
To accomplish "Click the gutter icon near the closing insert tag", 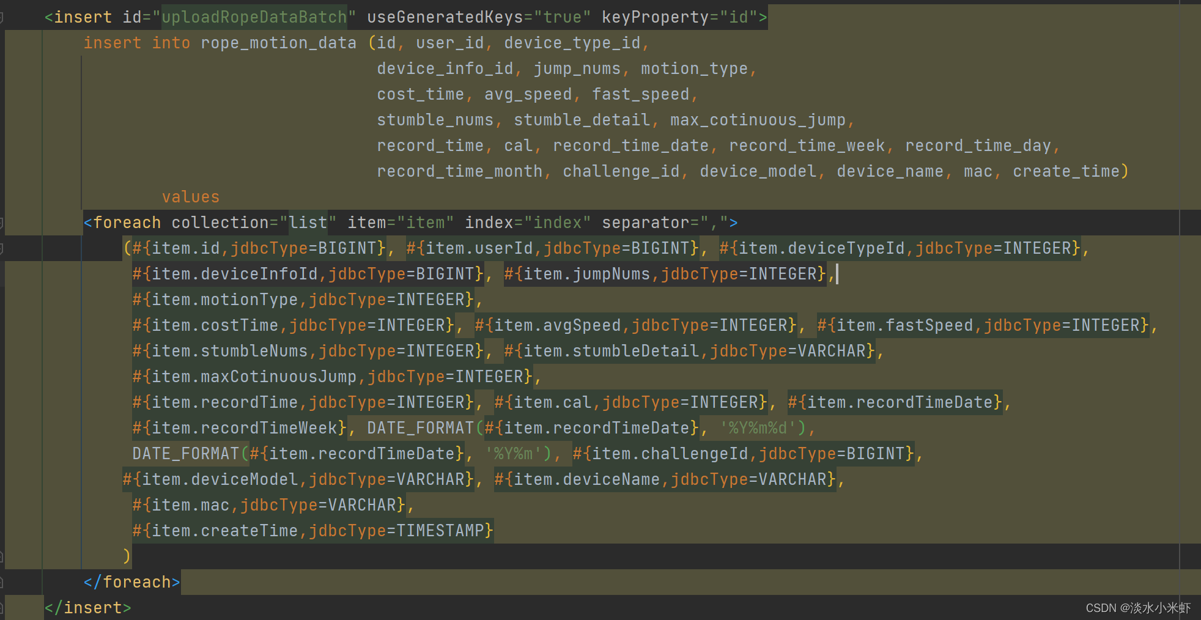I will click(x=3, y=607).
